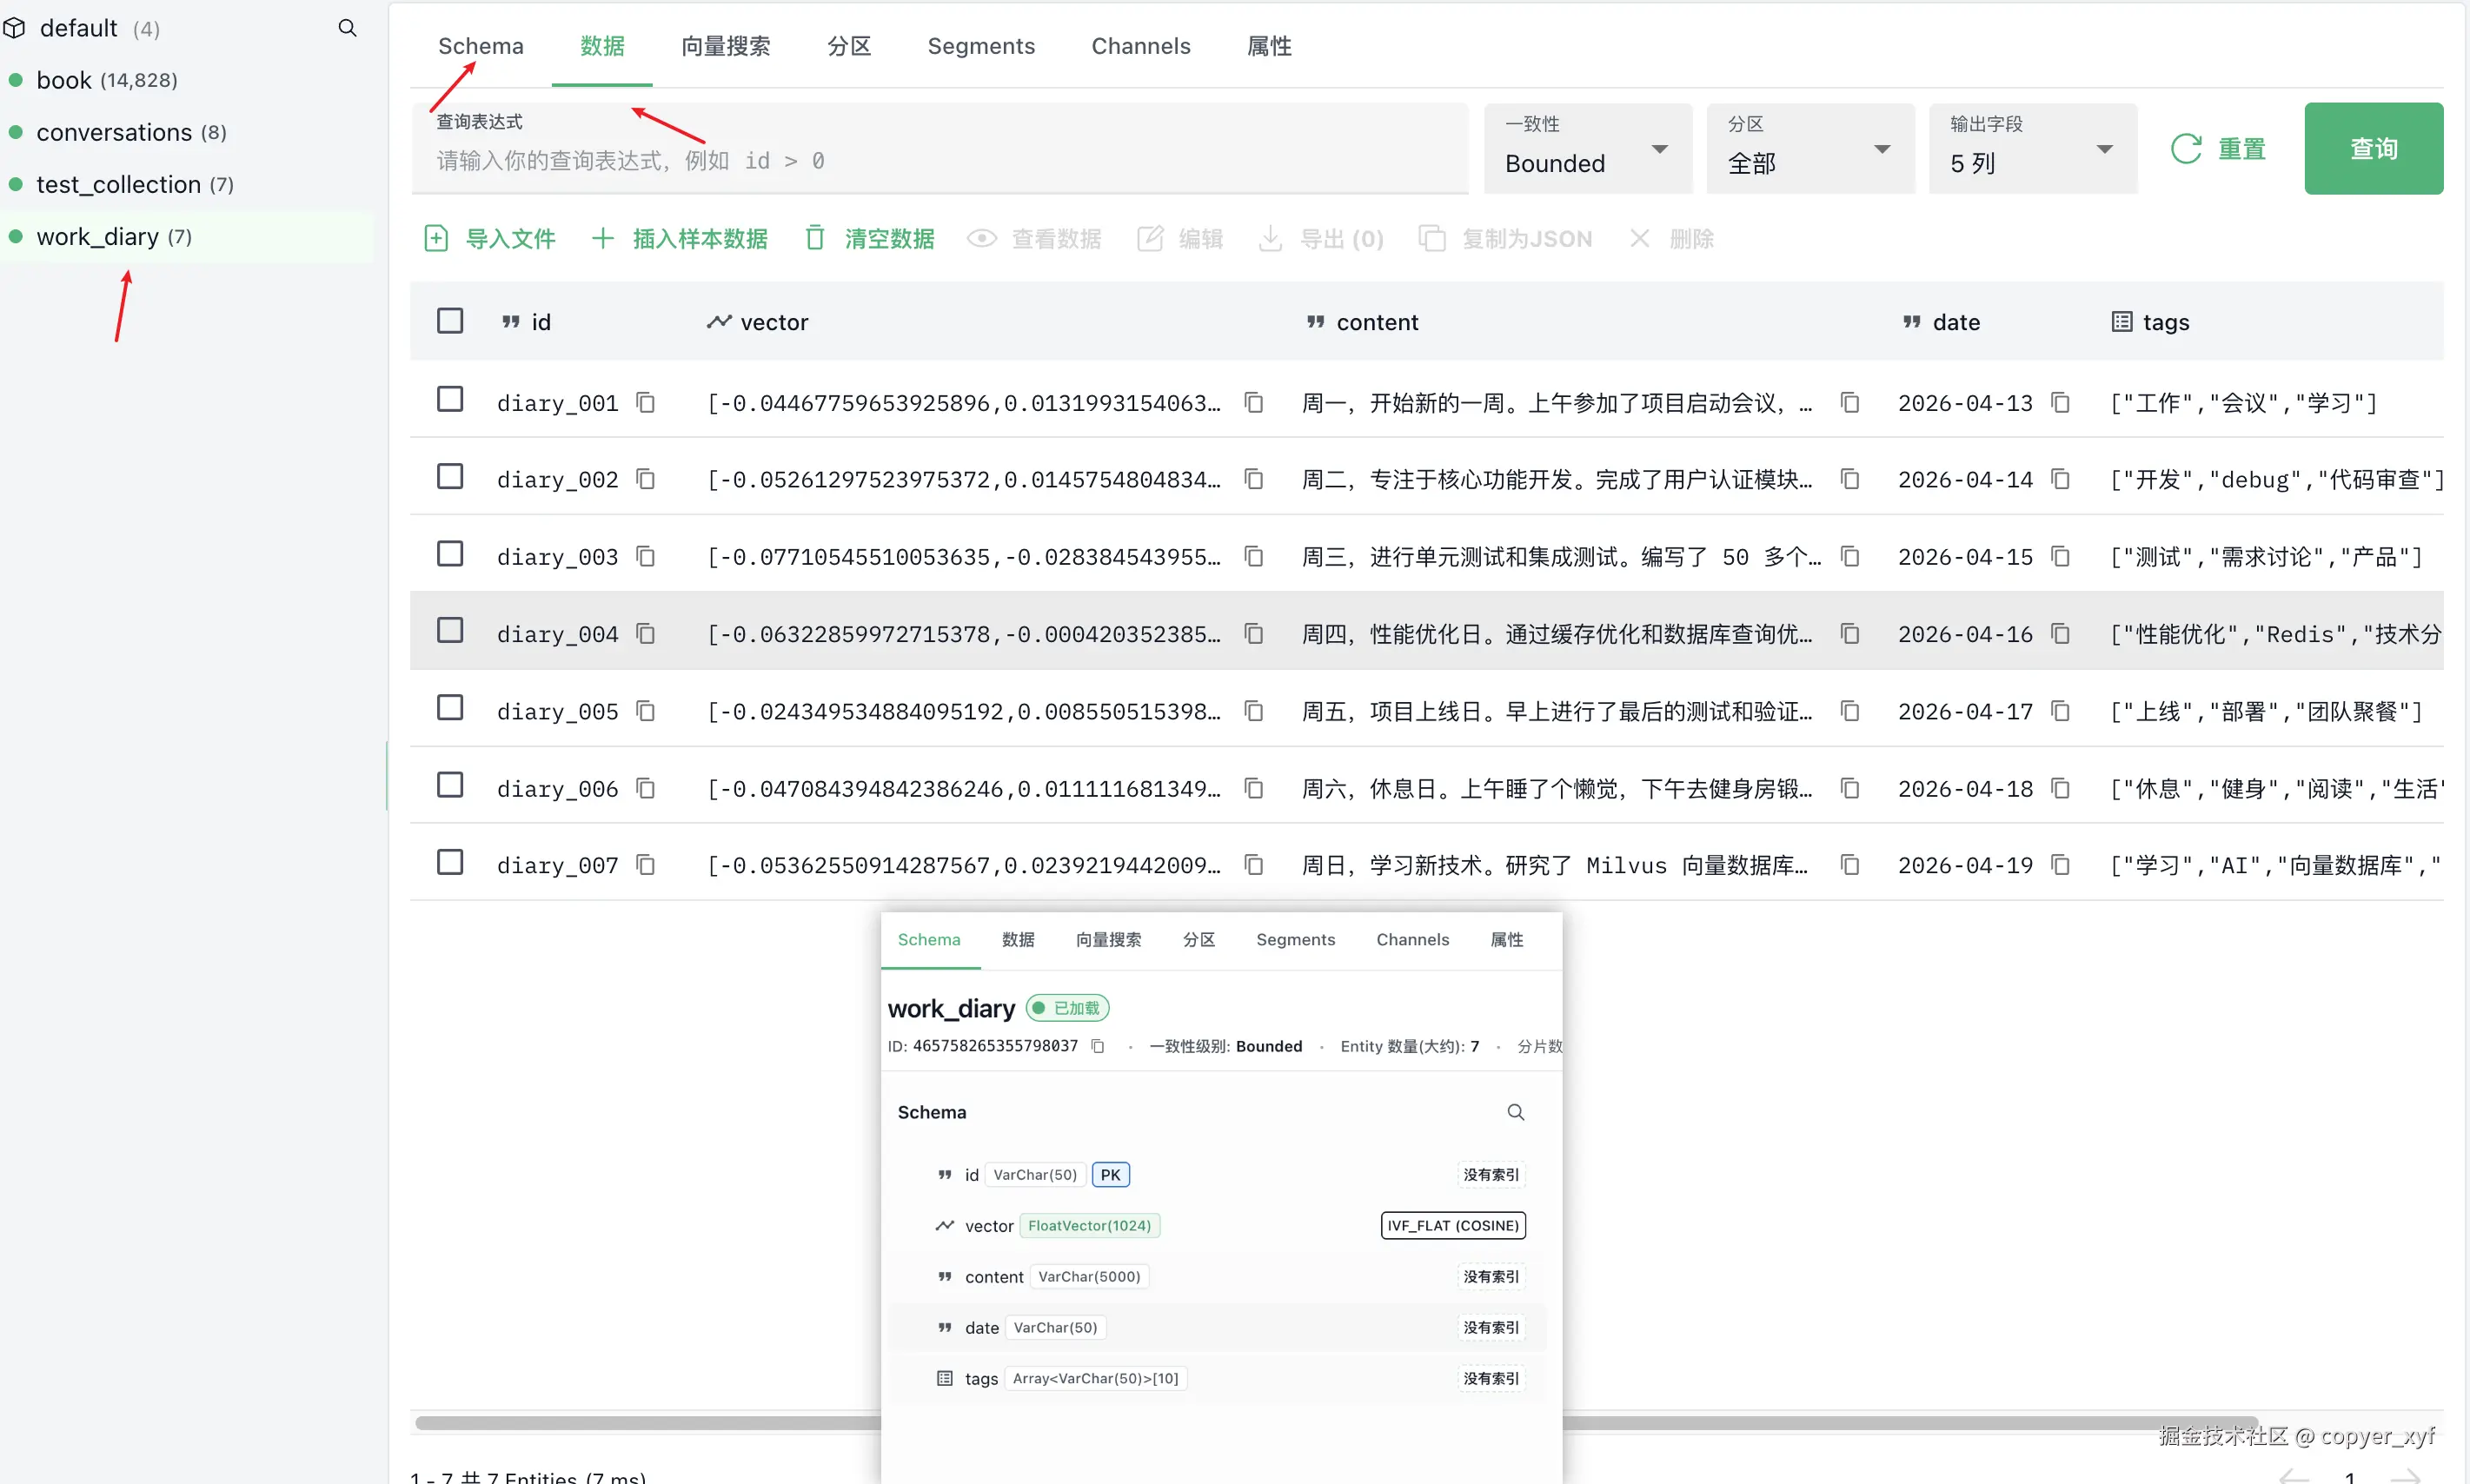Viewport: 2470px width, 1484px height.
Task: Open 向量搜索 tab in the Schema popup
Action: 1108,940
